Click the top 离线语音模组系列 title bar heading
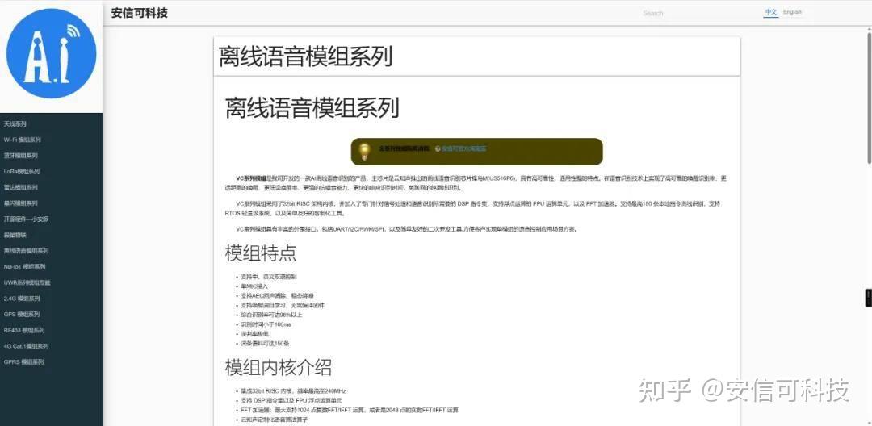This screenshot has height=426, width=872. [x=305, y=56]
